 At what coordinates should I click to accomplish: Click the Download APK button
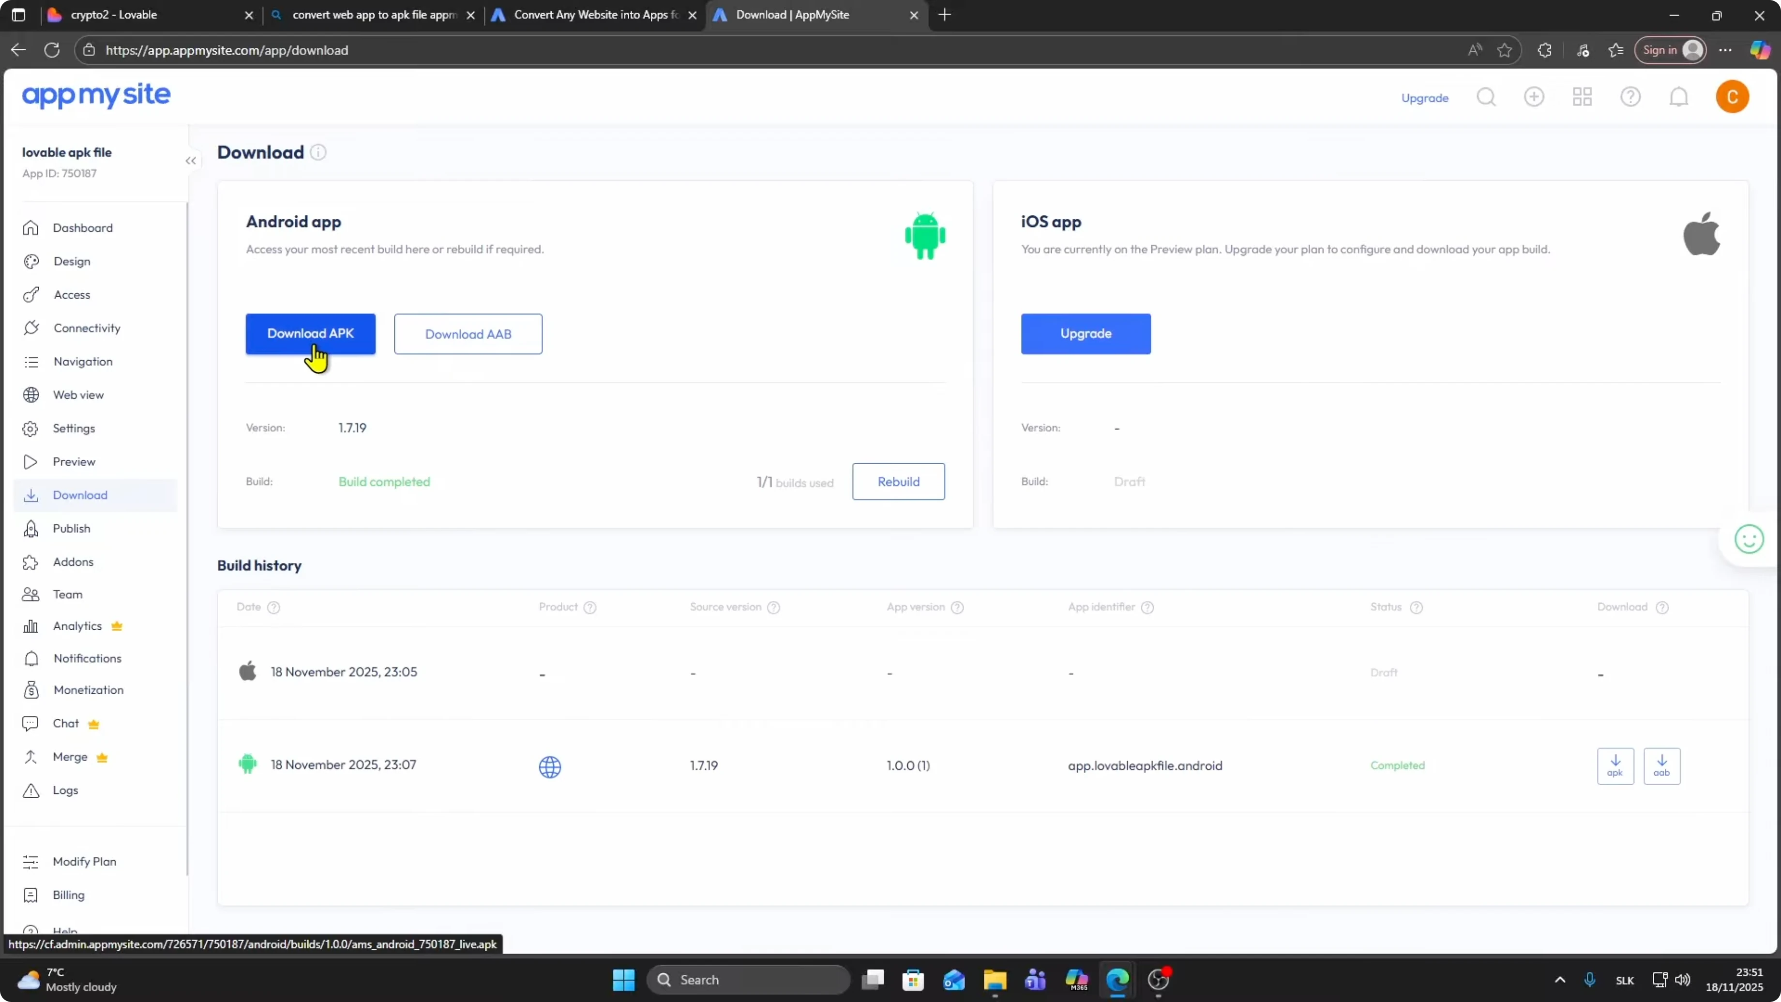[310, 334]
